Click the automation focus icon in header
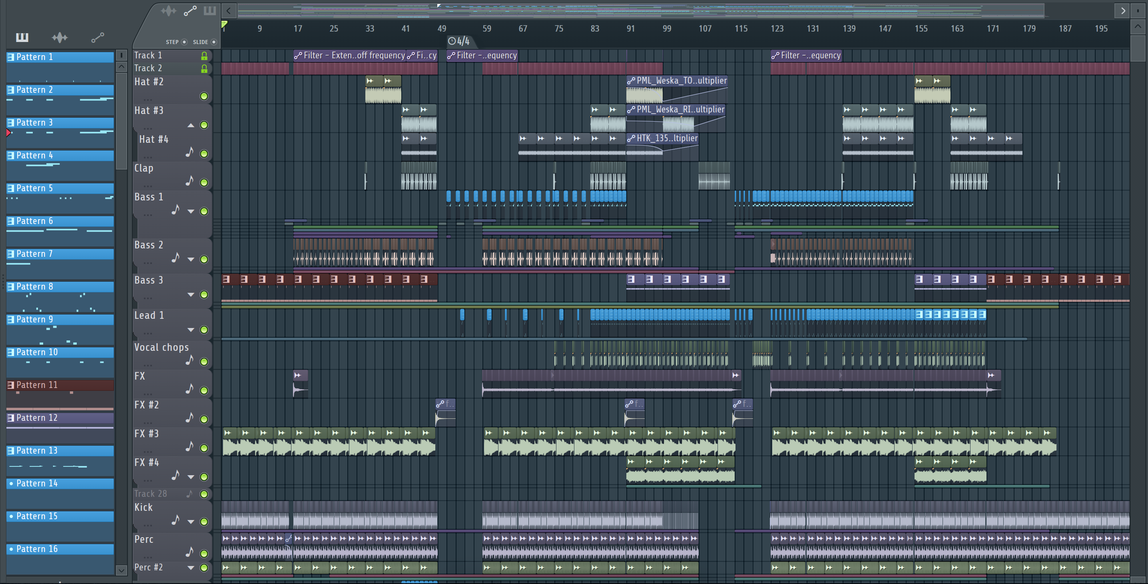The image size is (1148, 584). coord(190,11)
